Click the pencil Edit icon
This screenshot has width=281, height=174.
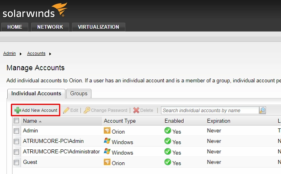pyautogui.click(x=66, y=110)
